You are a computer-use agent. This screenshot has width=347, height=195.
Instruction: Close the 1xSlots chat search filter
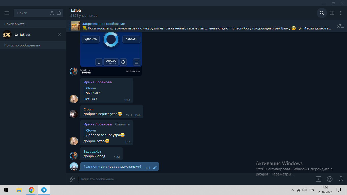(x=59, y=35)
